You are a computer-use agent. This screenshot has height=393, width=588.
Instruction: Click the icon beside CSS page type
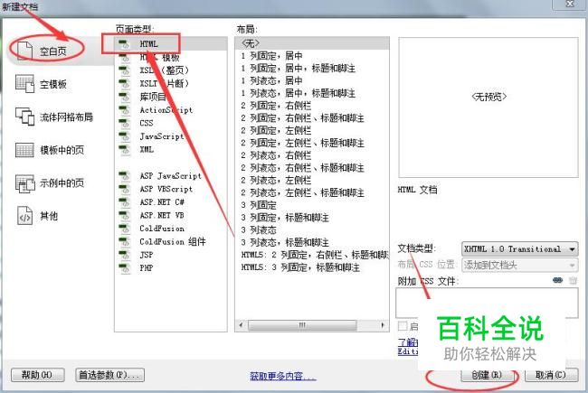pos(124,123)
